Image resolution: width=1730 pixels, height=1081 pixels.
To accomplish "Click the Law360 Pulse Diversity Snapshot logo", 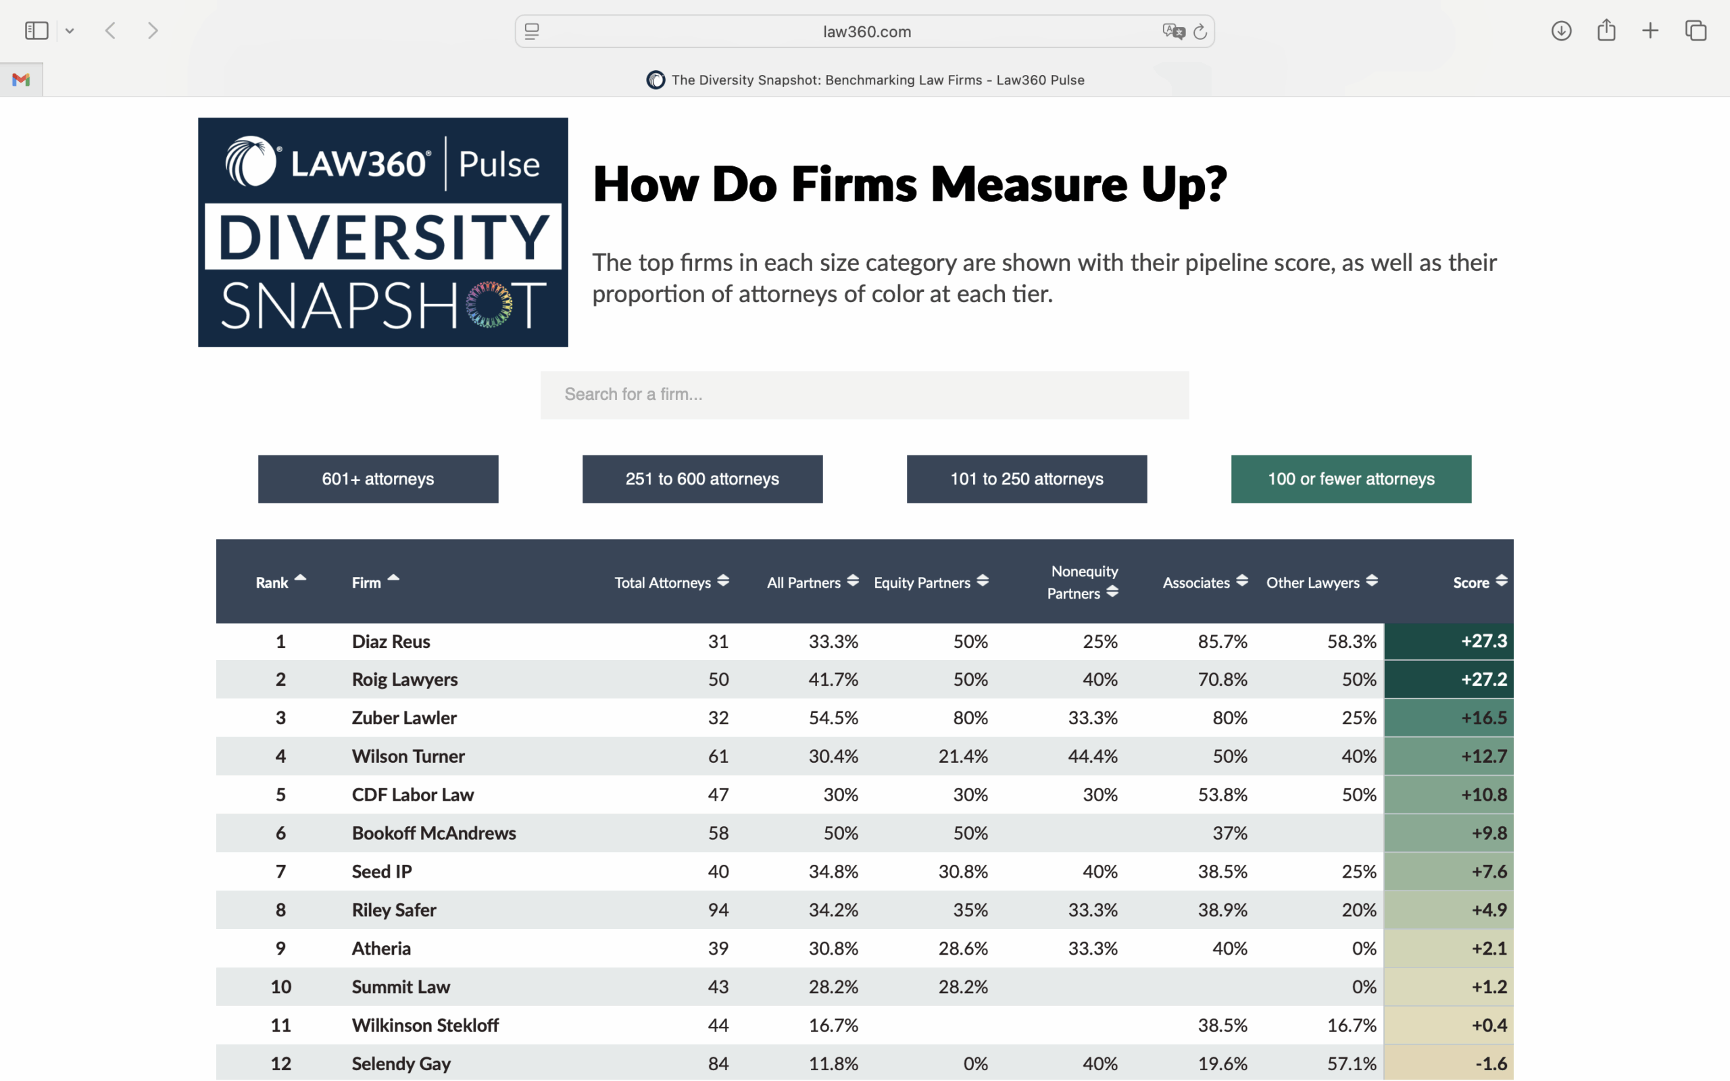I will 383,232.
